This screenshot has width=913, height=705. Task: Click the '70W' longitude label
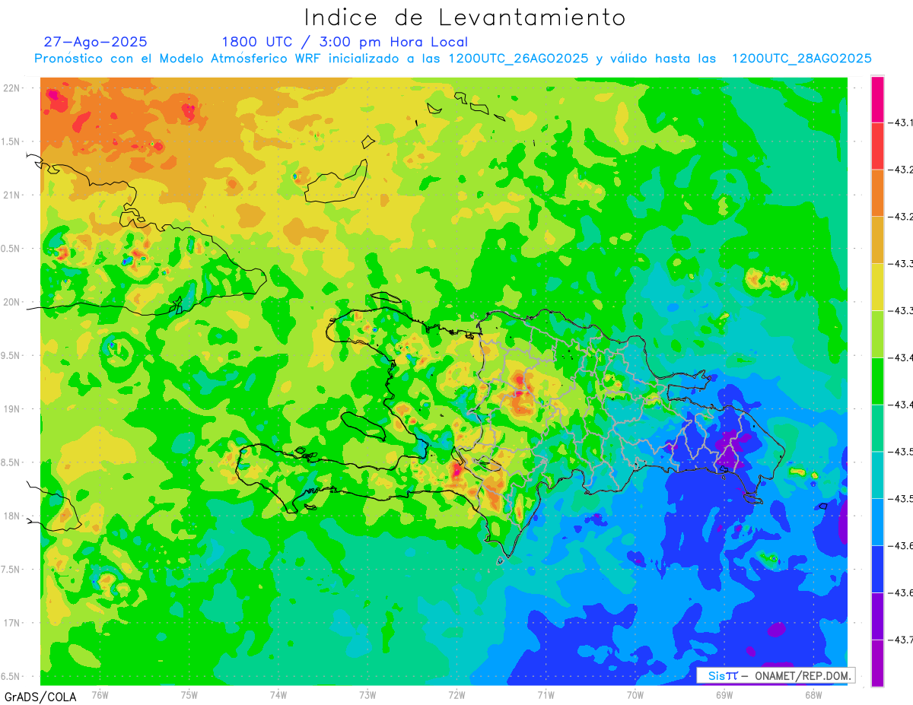click(x=635, y=695)
